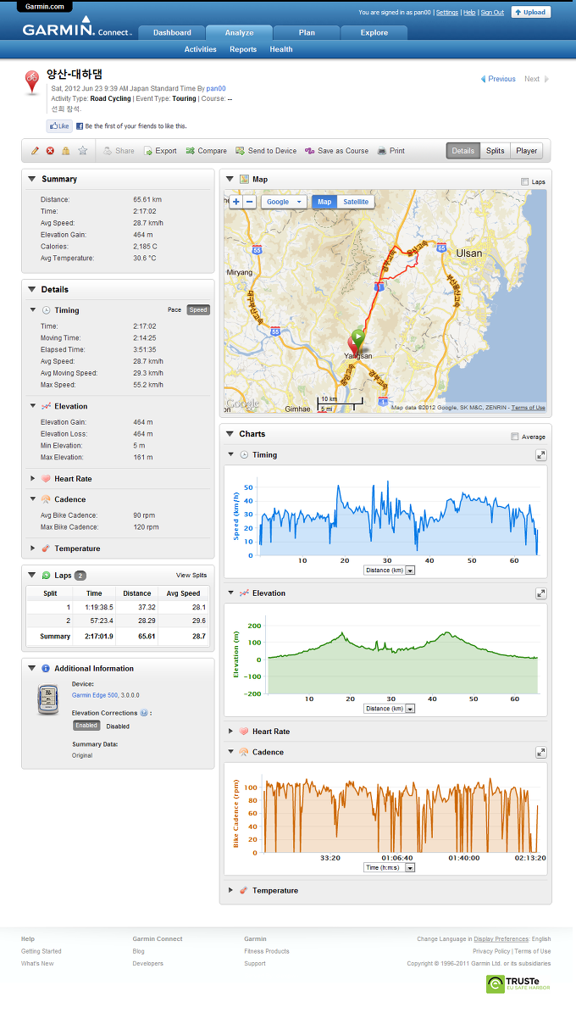Switch Timing display to Speed
The height and width of the screenshot is (1013, 576).
pos(198,310)
